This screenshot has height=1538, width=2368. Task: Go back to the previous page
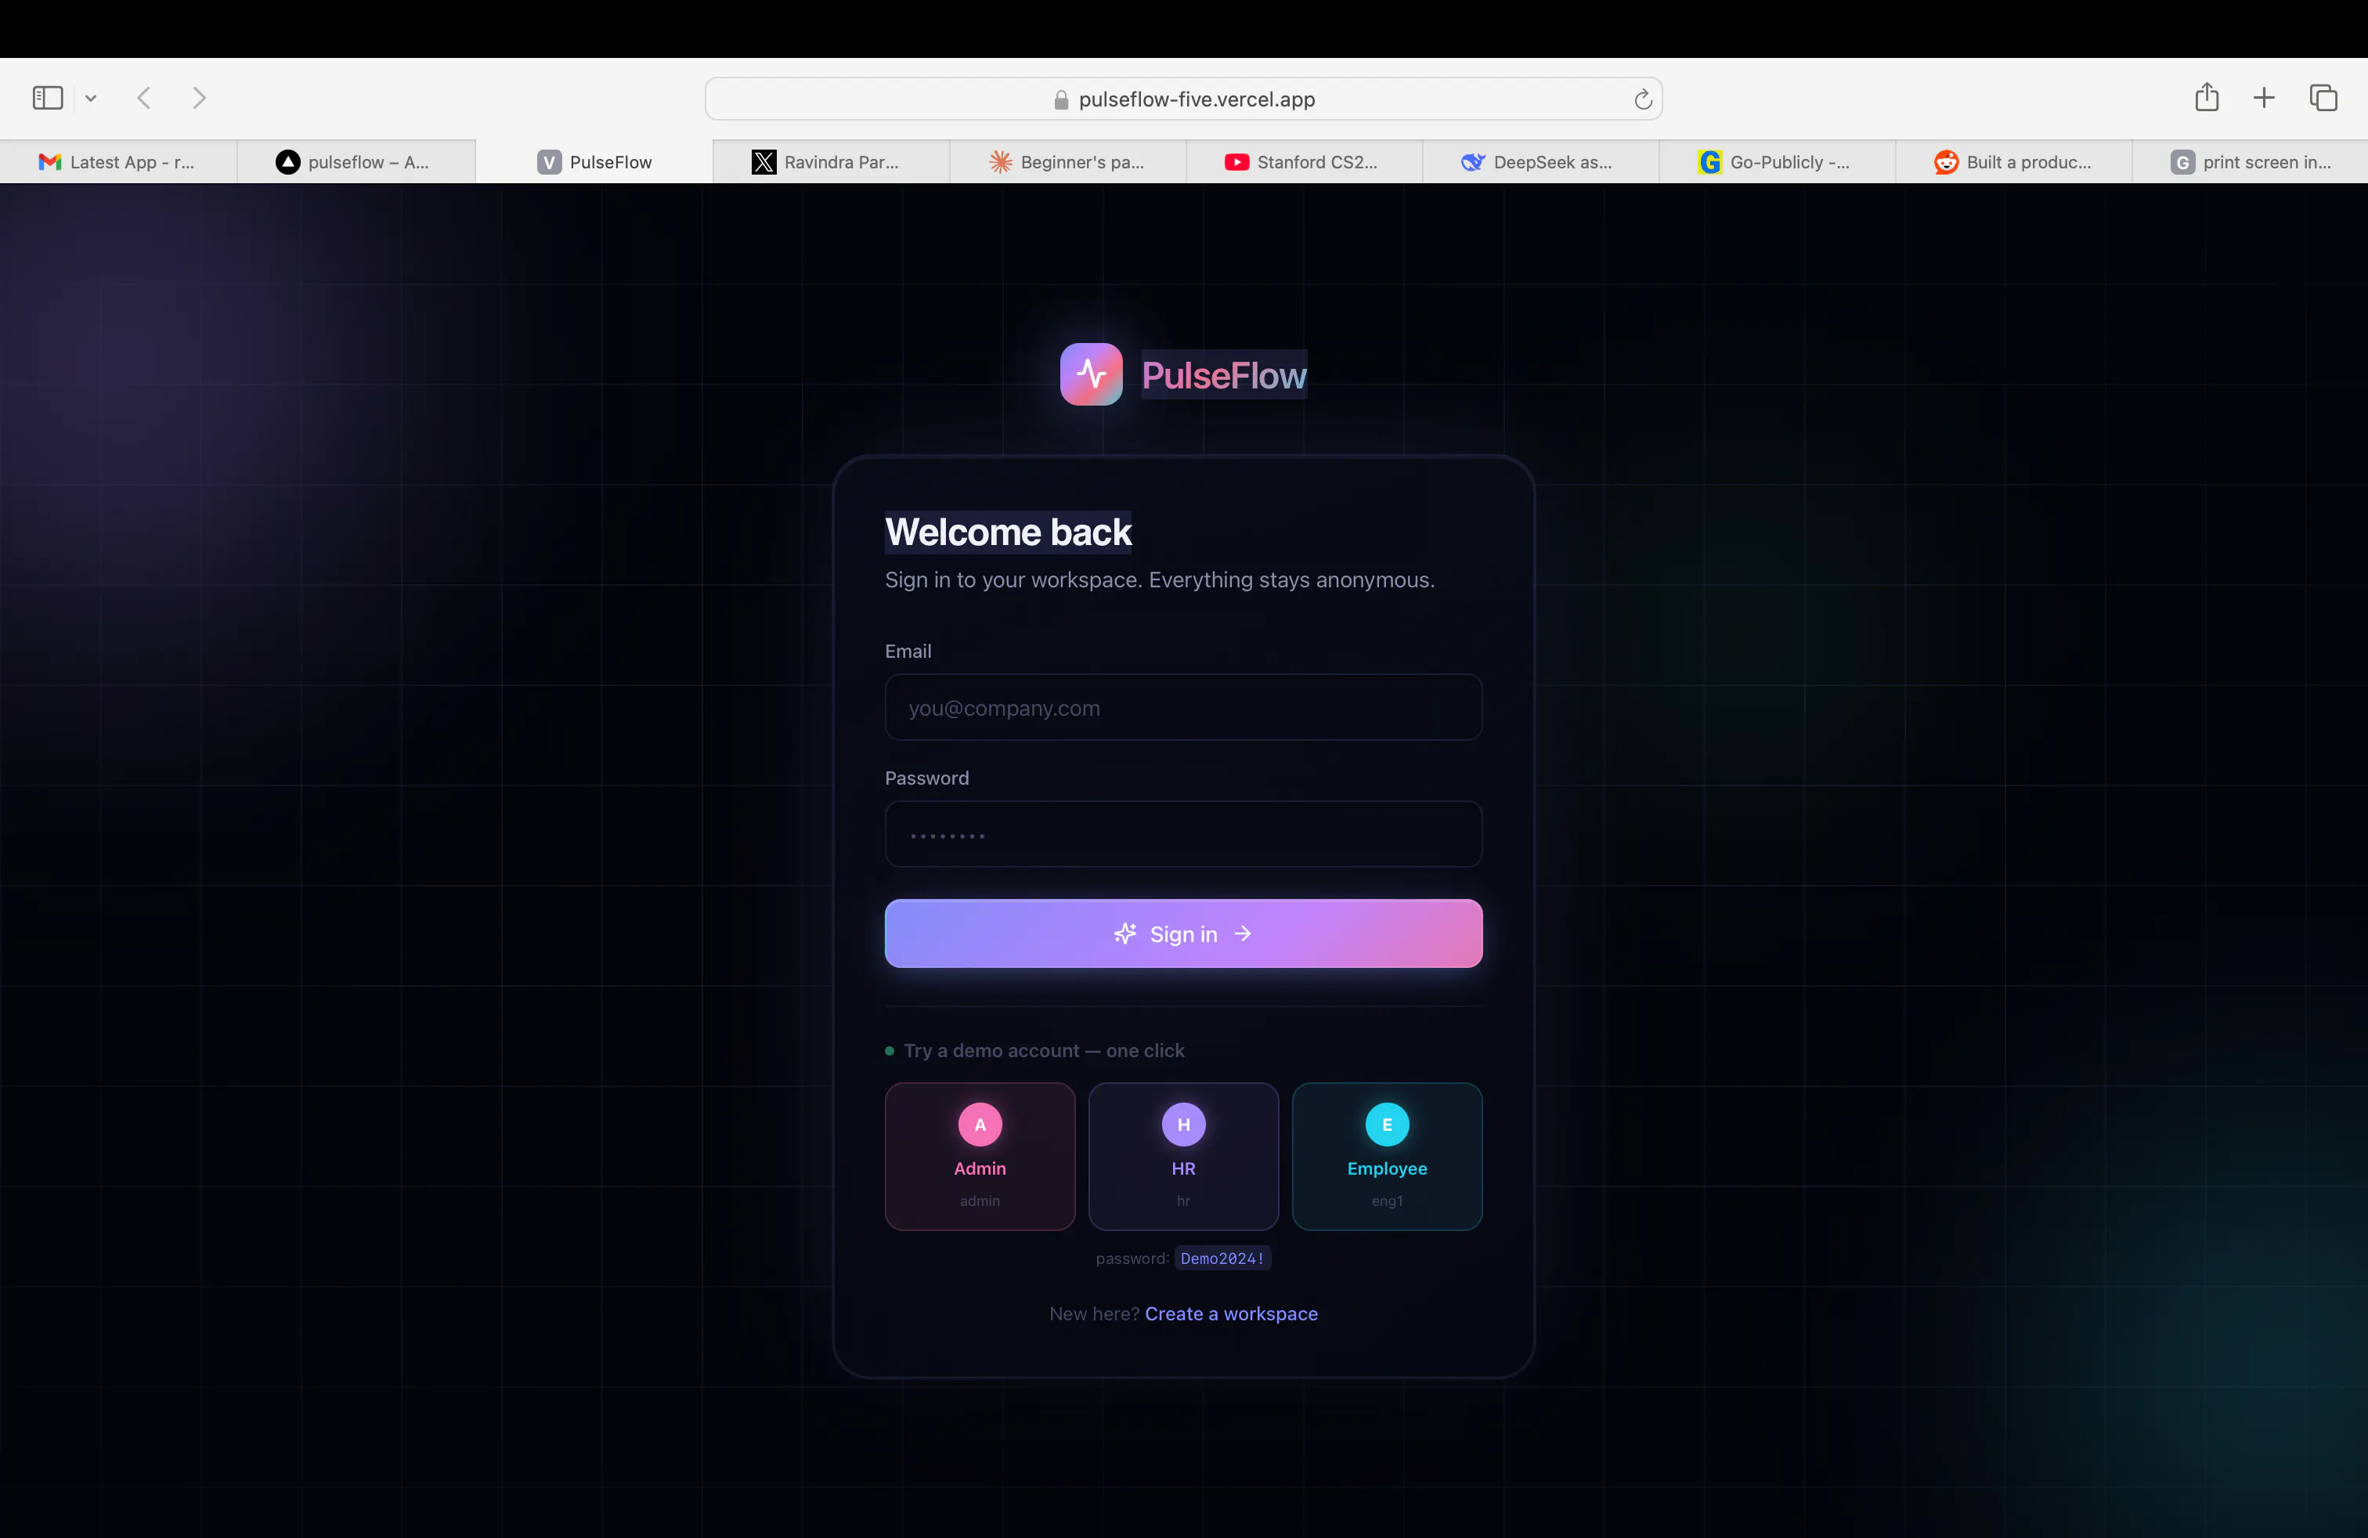click(144, 97)
